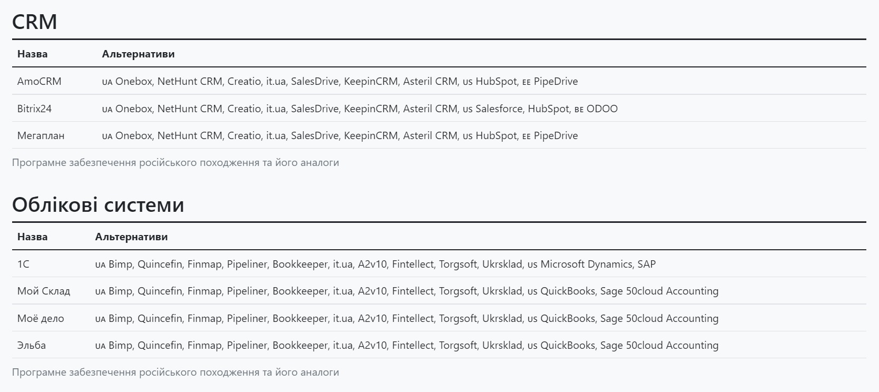Click SAP in the 1C alternatives
The image size is (879, 392).
[x=646, y=264]
